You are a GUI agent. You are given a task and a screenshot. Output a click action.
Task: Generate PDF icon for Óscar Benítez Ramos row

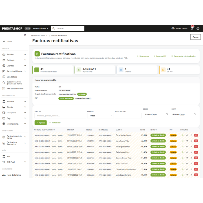[183, 135]
